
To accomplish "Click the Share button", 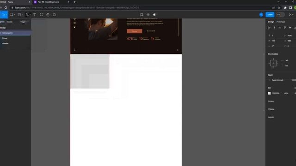I will tap(270, 15).
